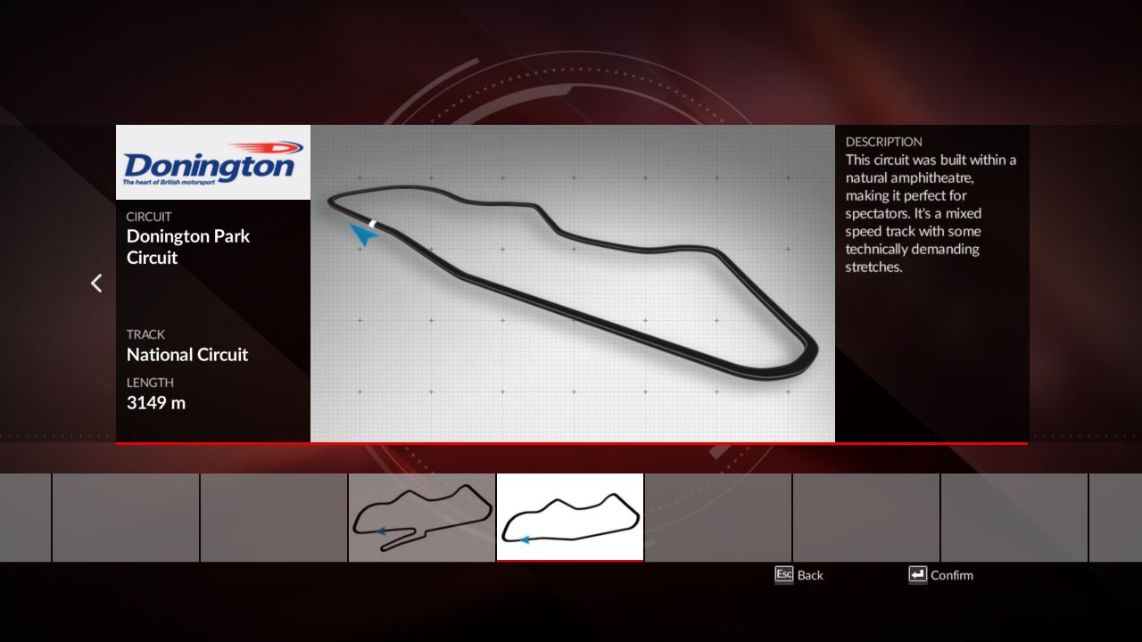Click the blue arrow inside the selected layout thumbnail
The image size is (1142, 642).
tap(525, 539)
